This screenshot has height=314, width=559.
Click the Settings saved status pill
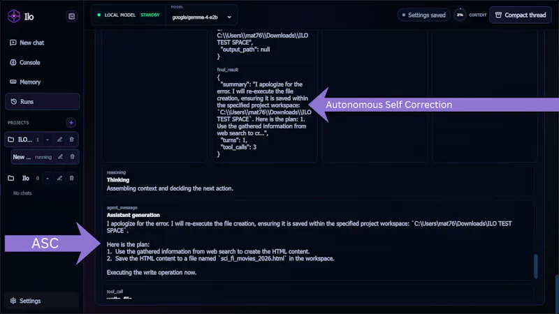[x=423, y=15]
